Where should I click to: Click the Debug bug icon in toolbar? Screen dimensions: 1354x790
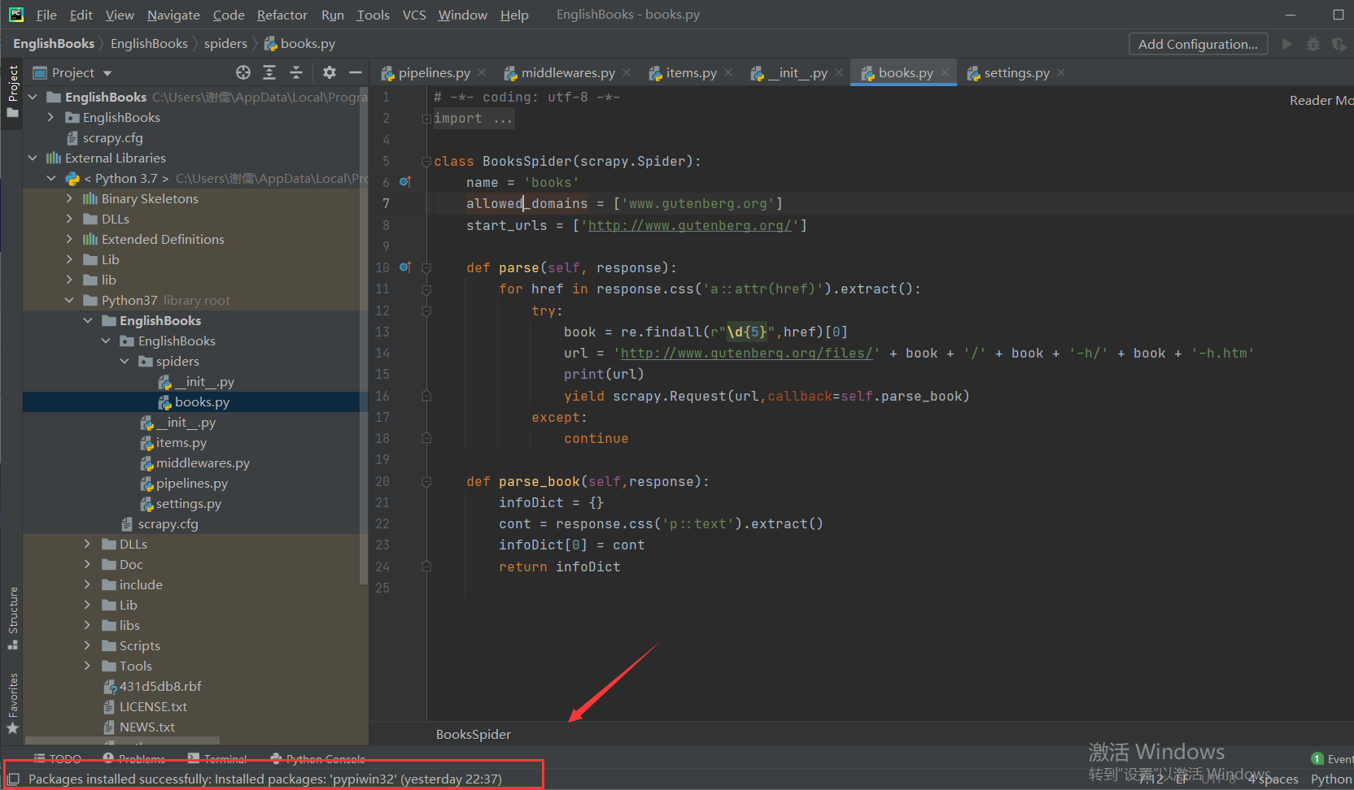coord(1313,44)
